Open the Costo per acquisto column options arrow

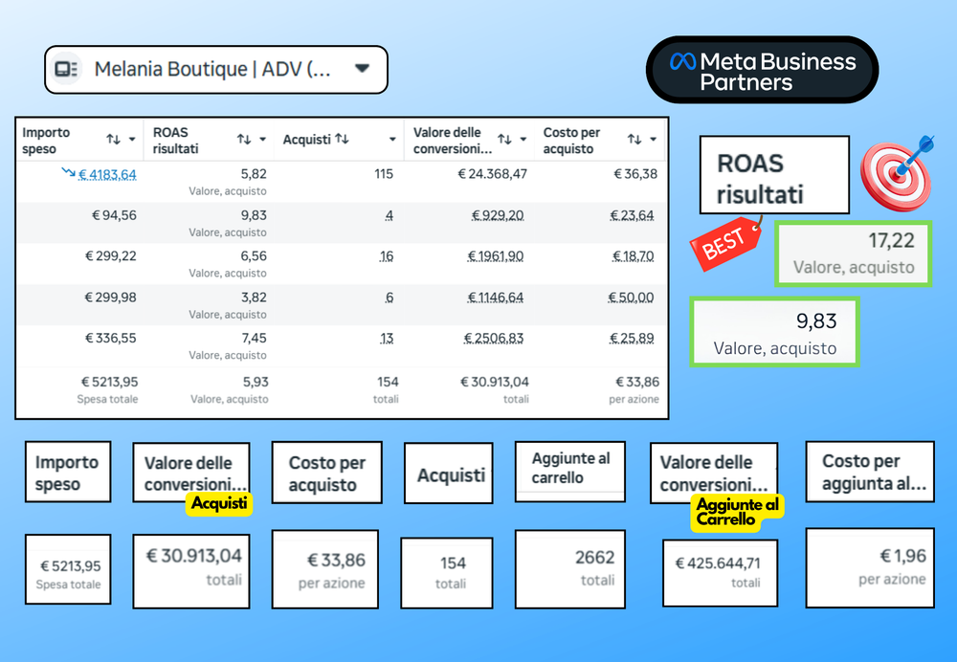point(653,139)
